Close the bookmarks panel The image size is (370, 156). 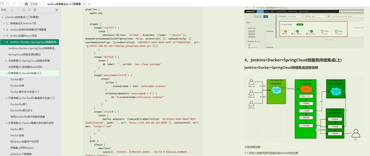(x=57, y=10)
